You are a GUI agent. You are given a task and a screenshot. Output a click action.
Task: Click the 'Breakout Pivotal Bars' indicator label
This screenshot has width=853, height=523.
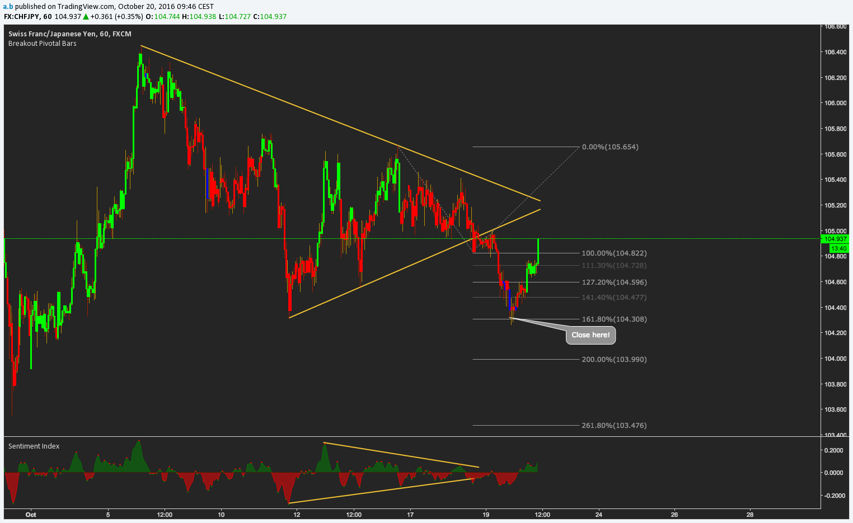coord(43,44)
